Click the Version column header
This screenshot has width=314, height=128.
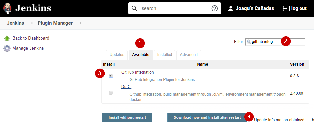pos(297,64)
